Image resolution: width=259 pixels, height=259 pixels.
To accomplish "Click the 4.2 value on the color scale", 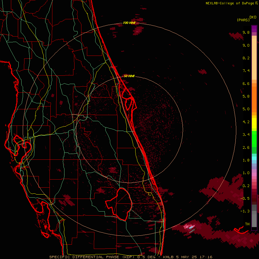I will (246, 122).
